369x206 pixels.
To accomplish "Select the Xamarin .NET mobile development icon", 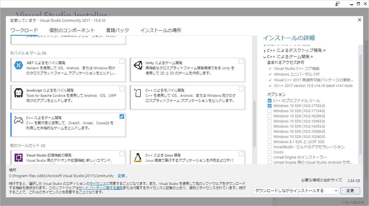I will [x=19, y=65].
